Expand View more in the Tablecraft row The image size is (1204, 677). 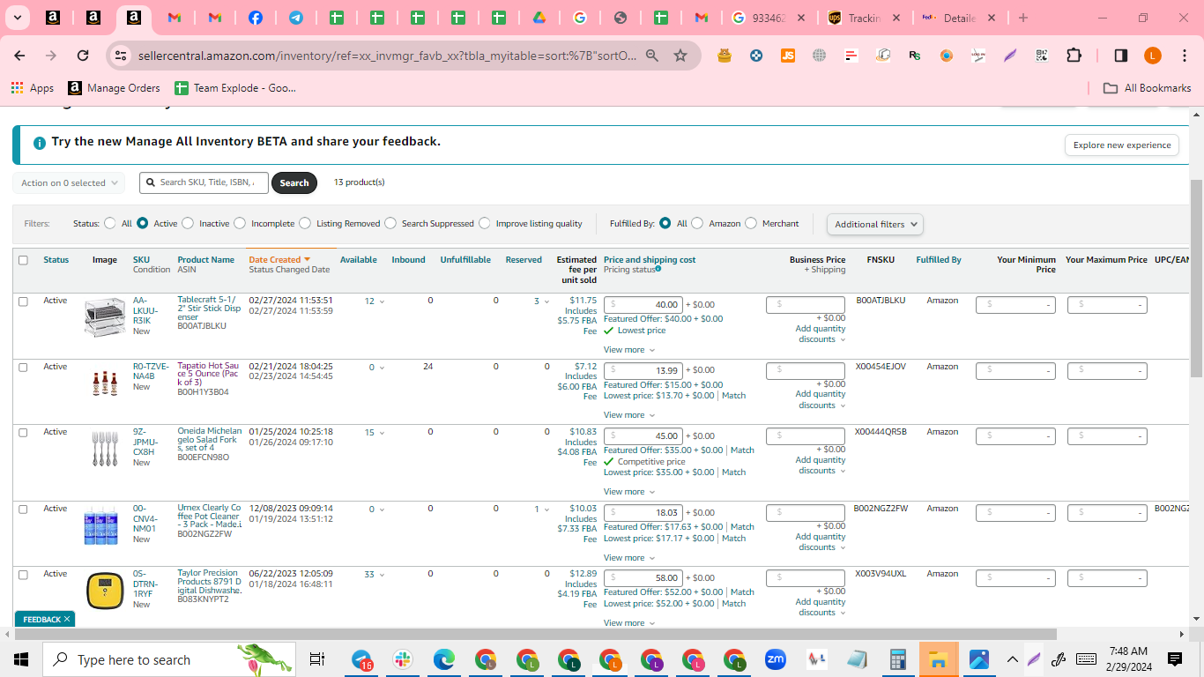(x=628, y=350)
